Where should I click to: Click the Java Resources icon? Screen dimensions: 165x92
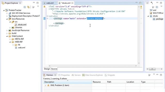click(10, 19)
